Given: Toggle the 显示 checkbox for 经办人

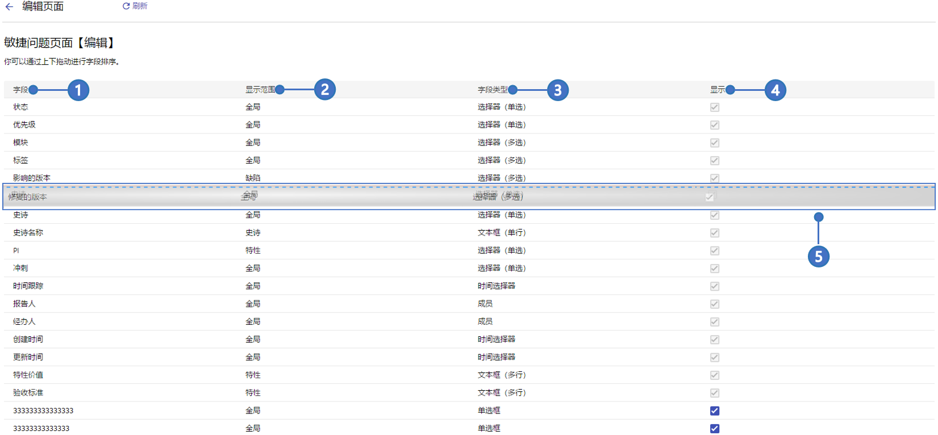Looking at the screenshot, I should pos(715,322).
